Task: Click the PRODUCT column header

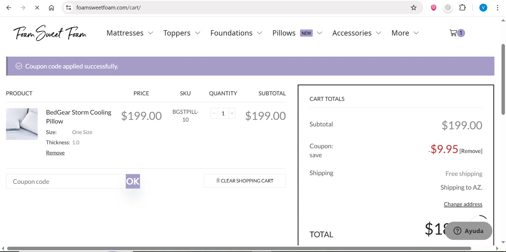Action: coord(19,93)
